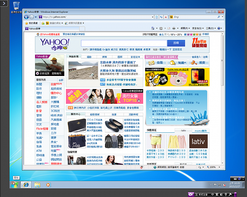The height and width of the screenshot is (197, 247).
Task: Open the Safety (S) menu
Action: [198, 28]
